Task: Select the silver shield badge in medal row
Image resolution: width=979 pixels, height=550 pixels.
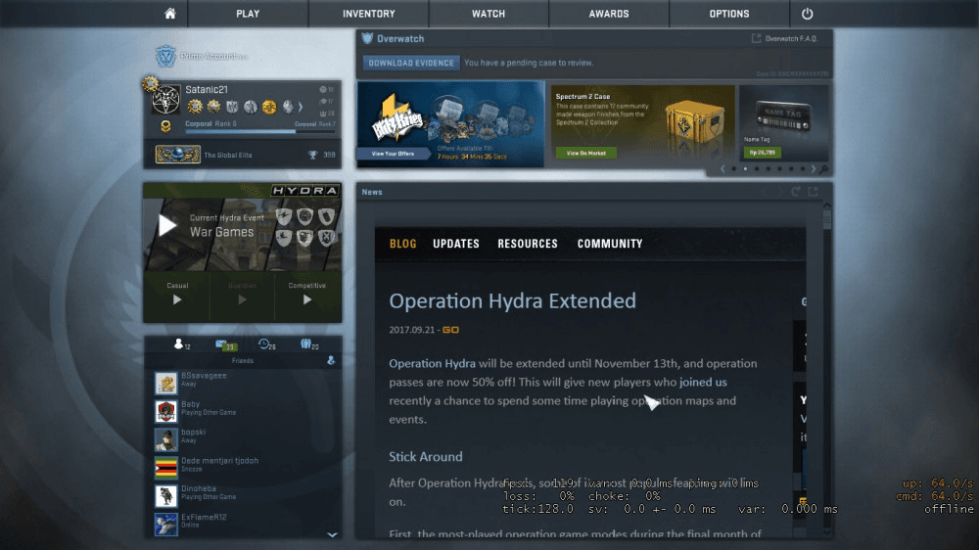Action: (x=232, y=107)
